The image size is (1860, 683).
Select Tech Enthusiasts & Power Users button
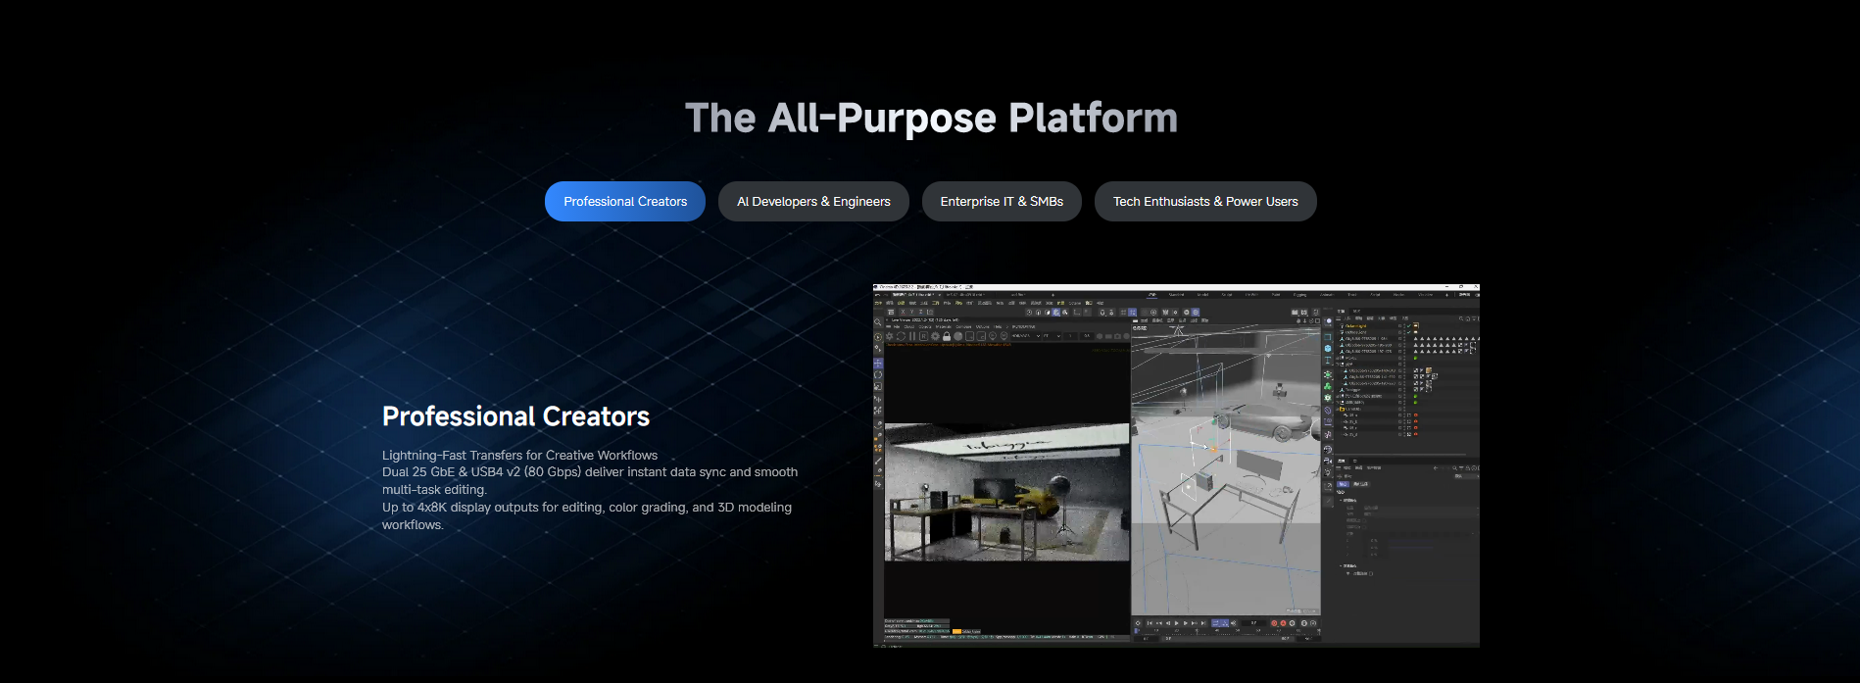tap(1205, 202)
